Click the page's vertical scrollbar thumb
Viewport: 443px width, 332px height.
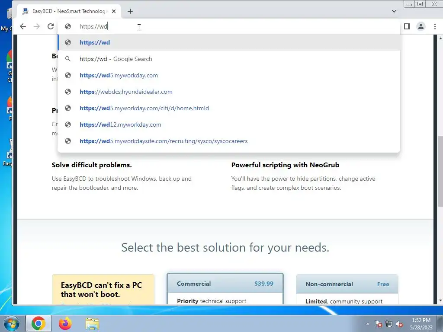point(440,171)
